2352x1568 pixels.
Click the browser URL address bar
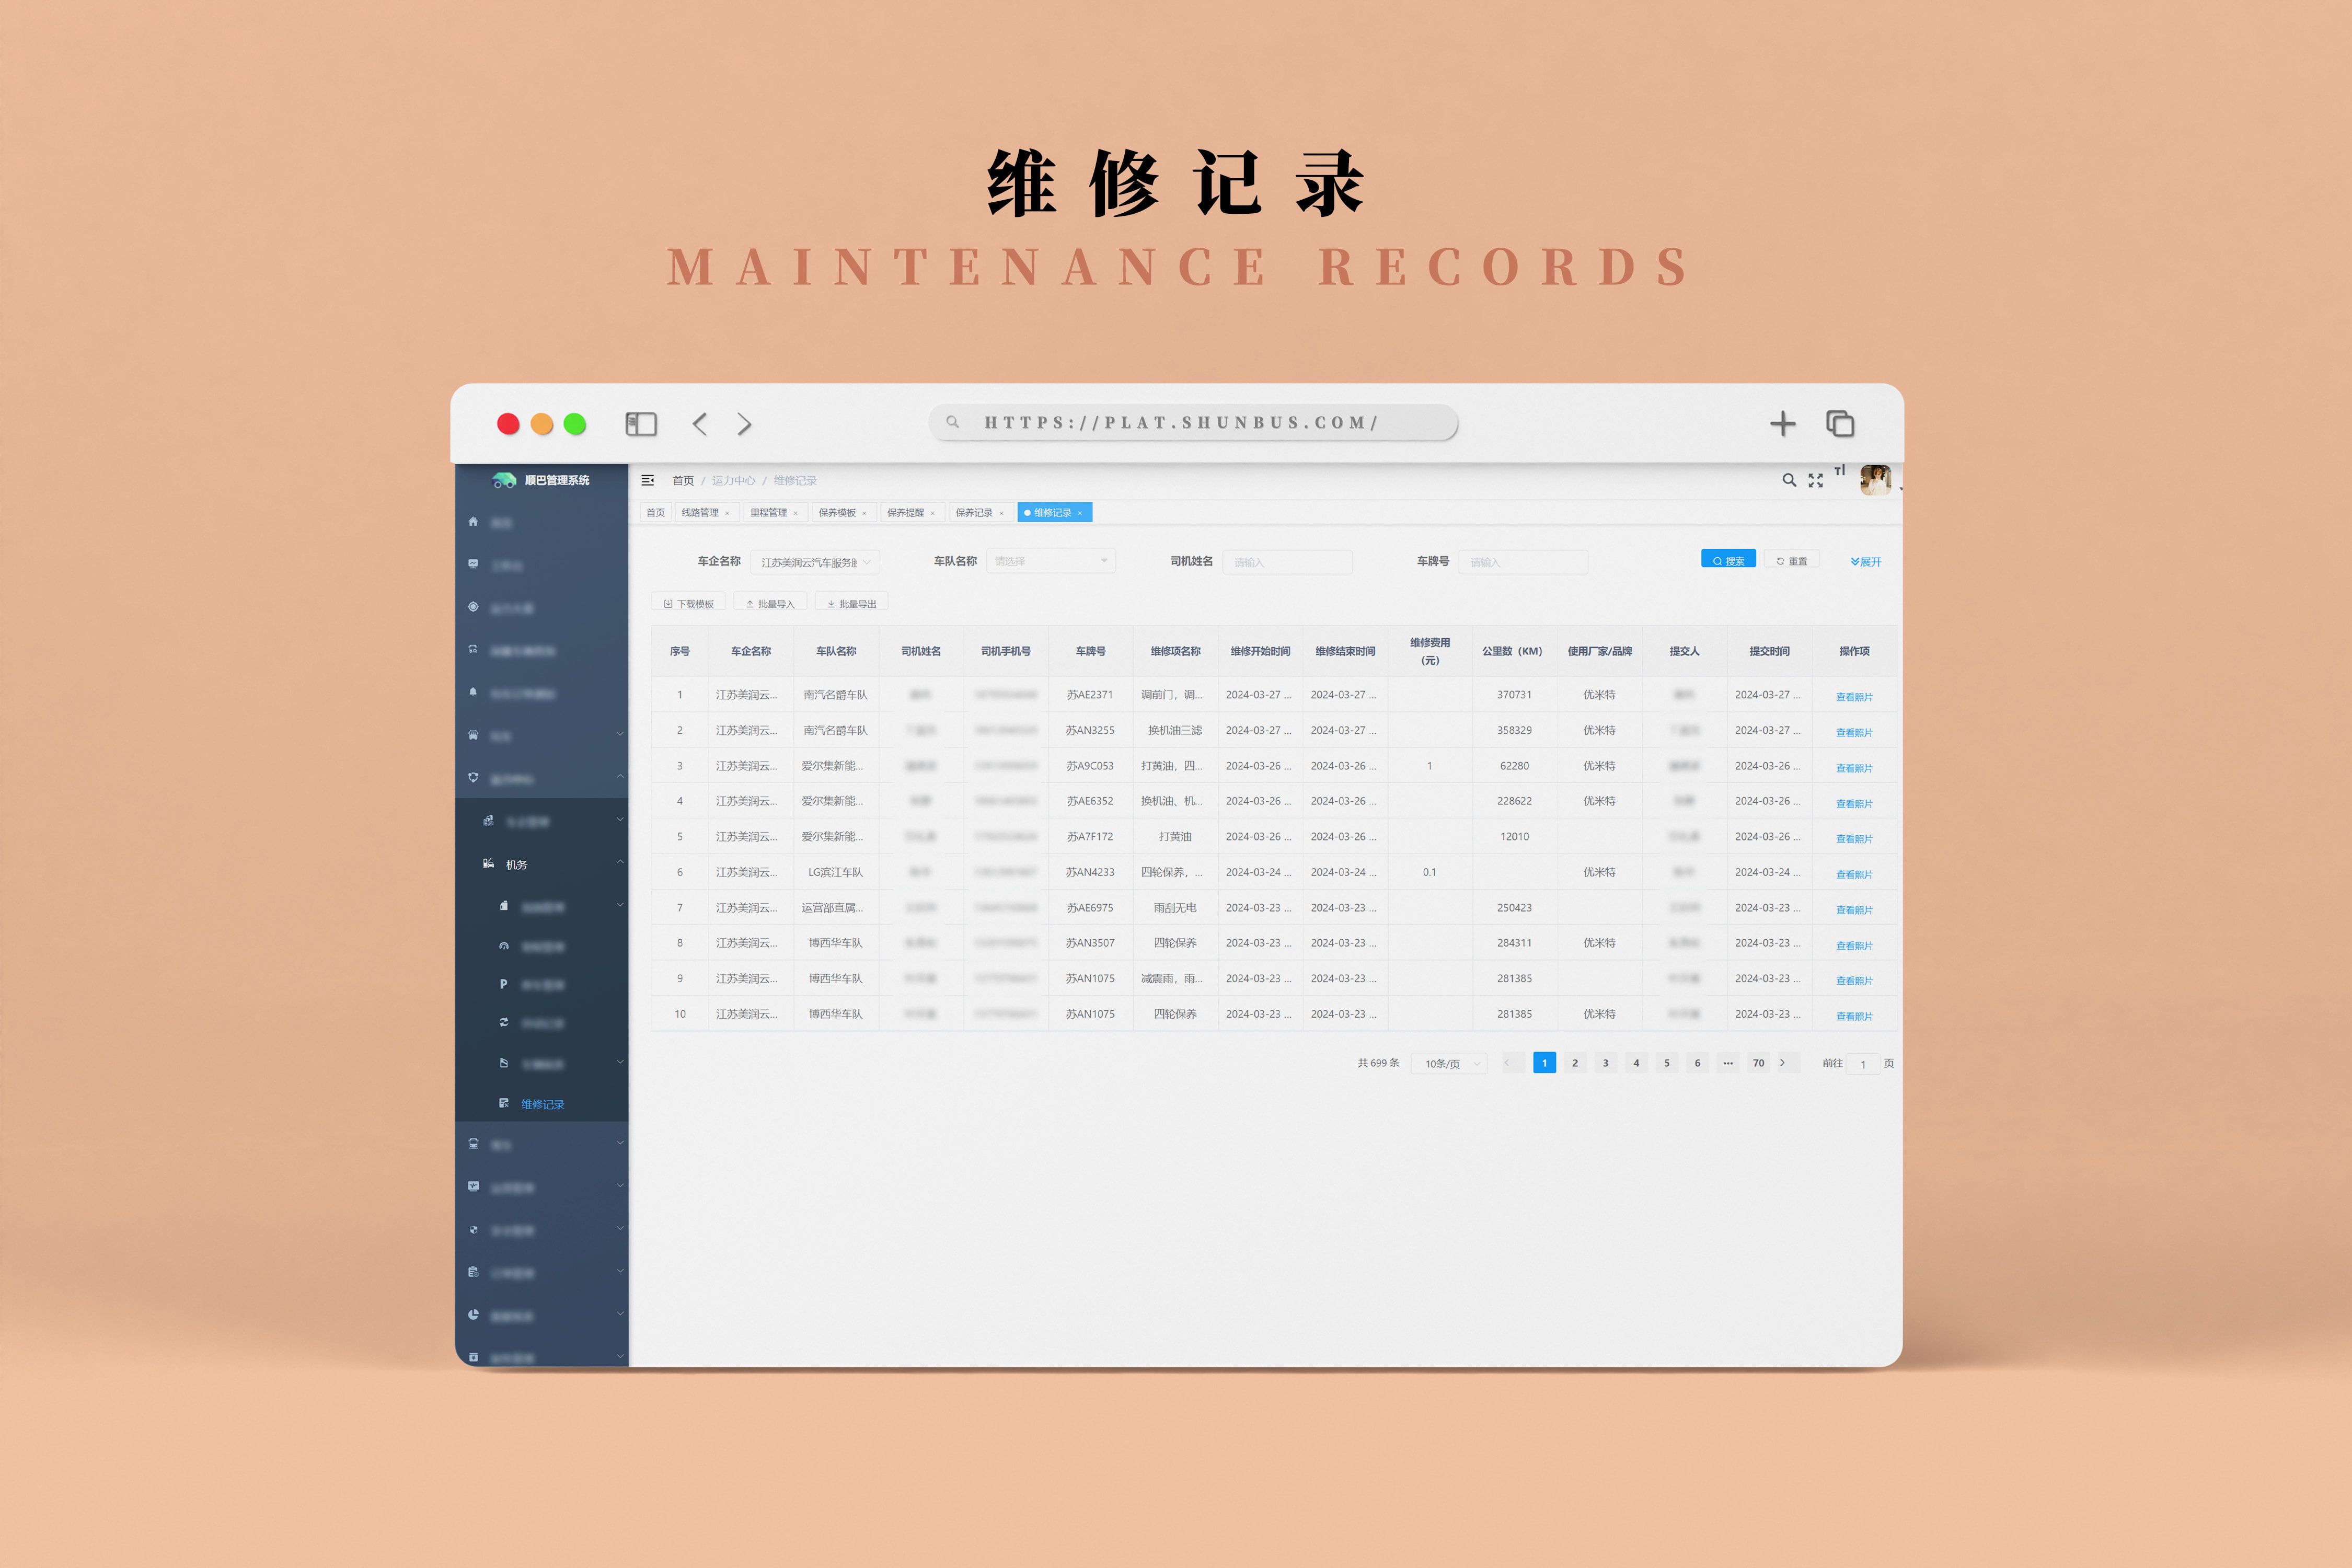1193,422
